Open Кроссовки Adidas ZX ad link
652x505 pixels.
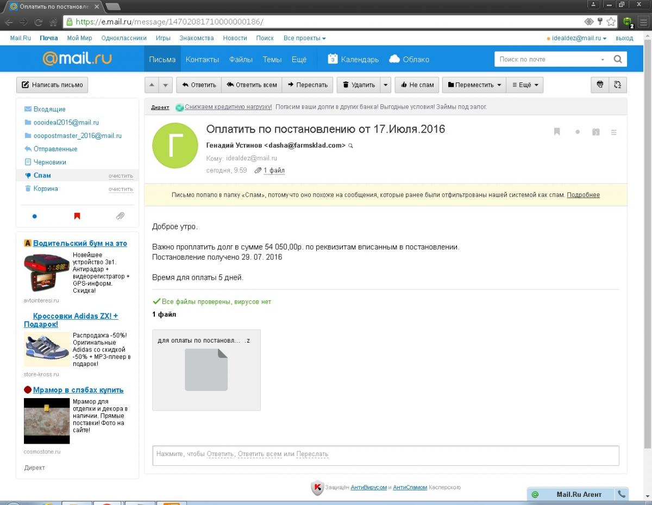coord(71,320)
